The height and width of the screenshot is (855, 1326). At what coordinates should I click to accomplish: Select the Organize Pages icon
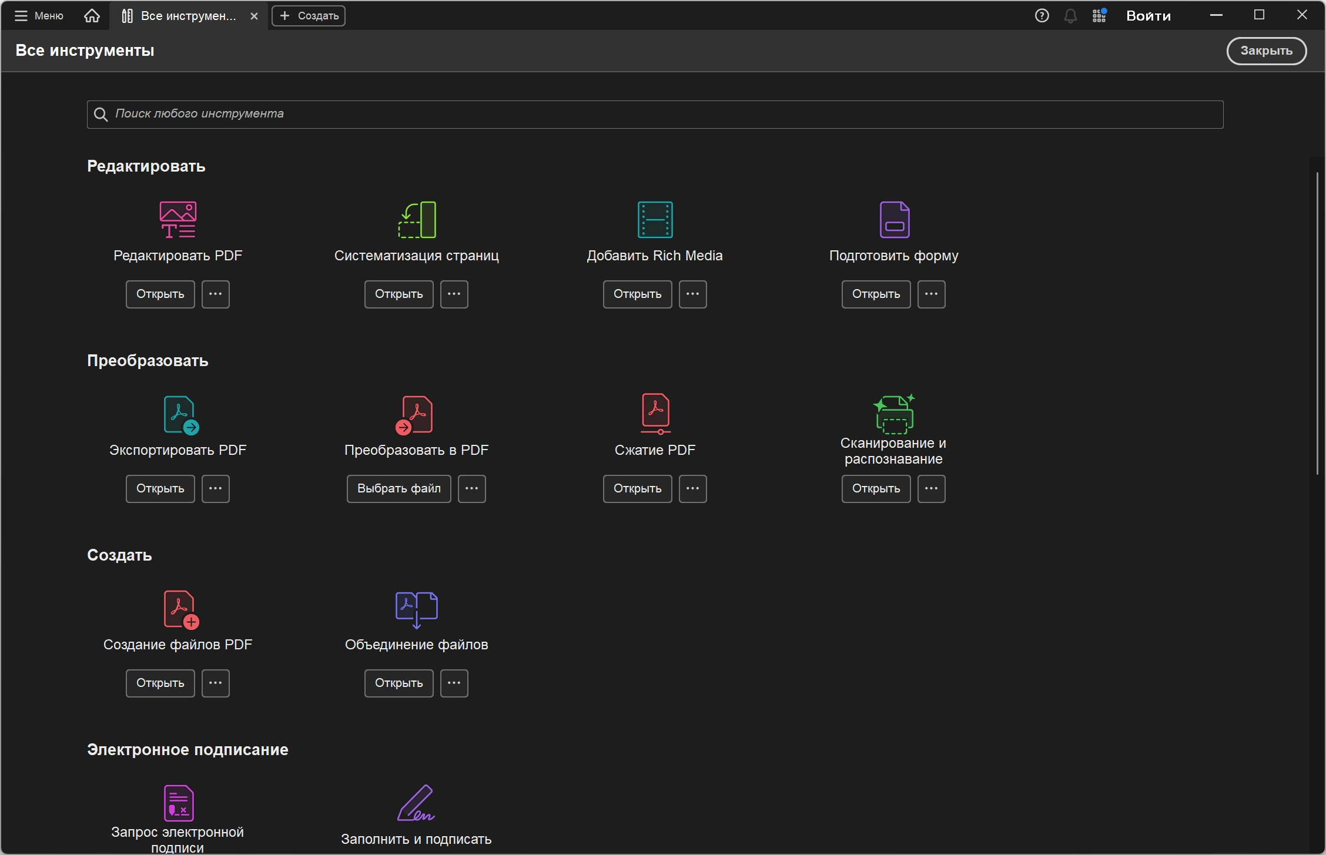coord(417,220)
